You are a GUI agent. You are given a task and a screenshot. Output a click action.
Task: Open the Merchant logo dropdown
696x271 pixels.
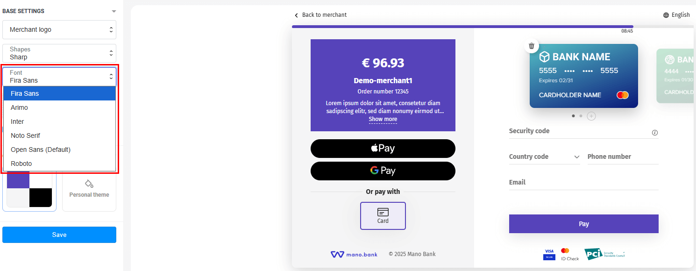point(59,29)
